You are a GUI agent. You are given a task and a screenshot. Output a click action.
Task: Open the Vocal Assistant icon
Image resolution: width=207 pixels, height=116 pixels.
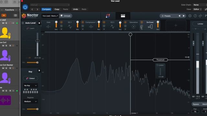click(108, 16)
